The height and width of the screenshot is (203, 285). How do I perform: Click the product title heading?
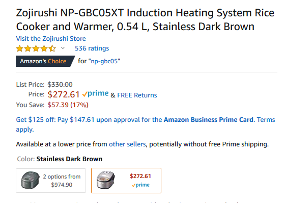(145, 20)
